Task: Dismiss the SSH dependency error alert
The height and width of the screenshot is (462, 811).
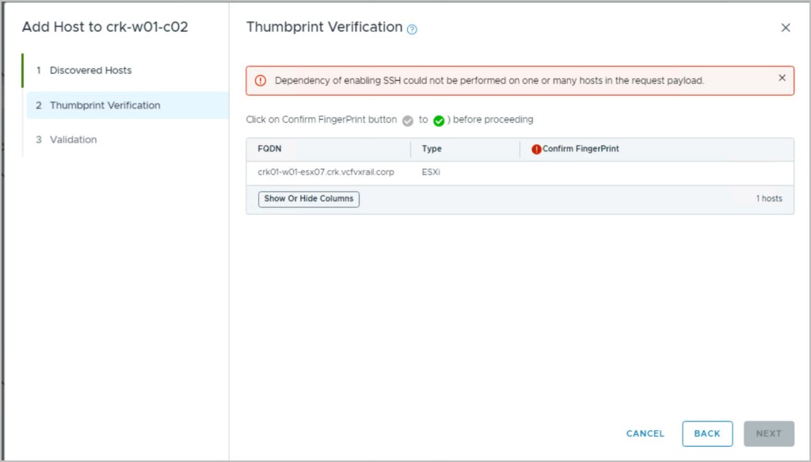Action: point(782,78)
